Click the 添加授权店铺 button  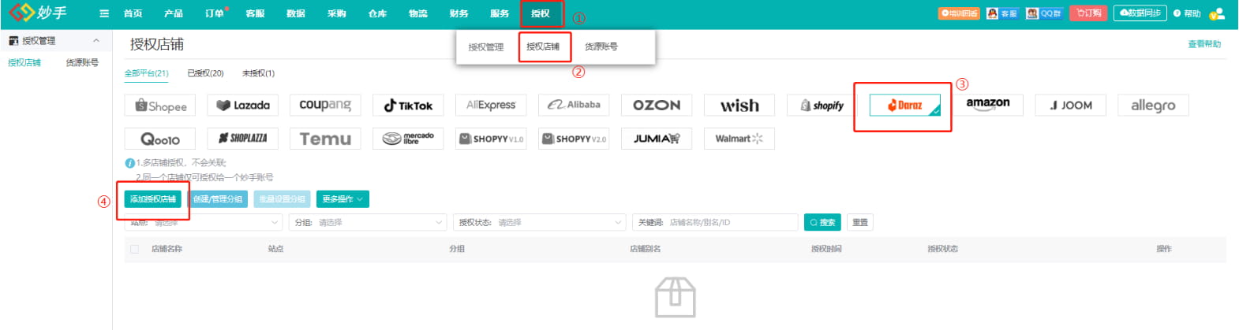tap(153, 199)
